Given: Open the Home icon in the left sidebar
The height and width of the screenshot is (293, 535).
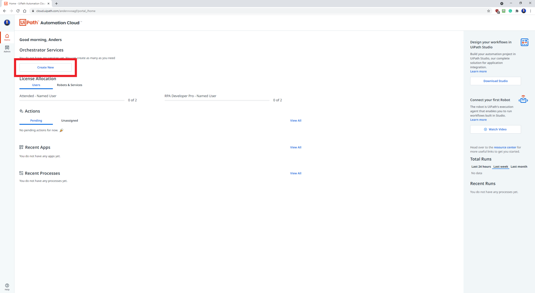Looking at the screenshot, I should 7,37.
